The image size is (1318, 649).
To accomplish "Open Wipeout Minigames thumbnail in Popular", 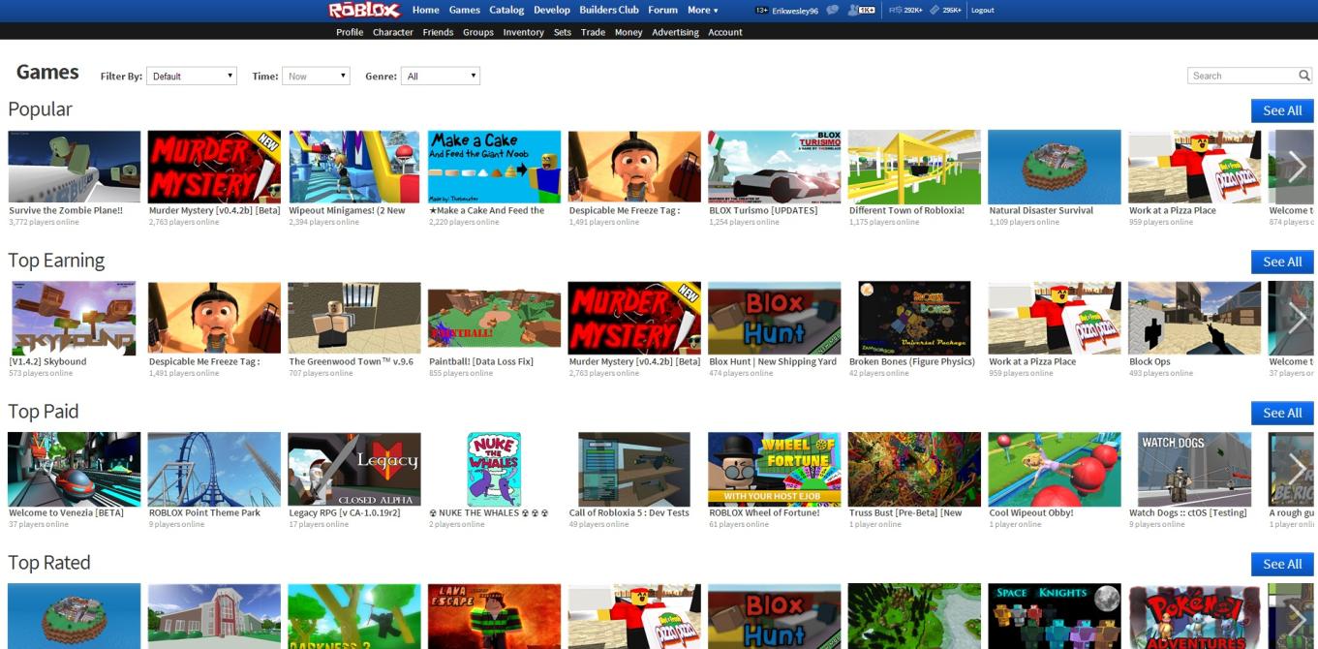I will [354, 167].
